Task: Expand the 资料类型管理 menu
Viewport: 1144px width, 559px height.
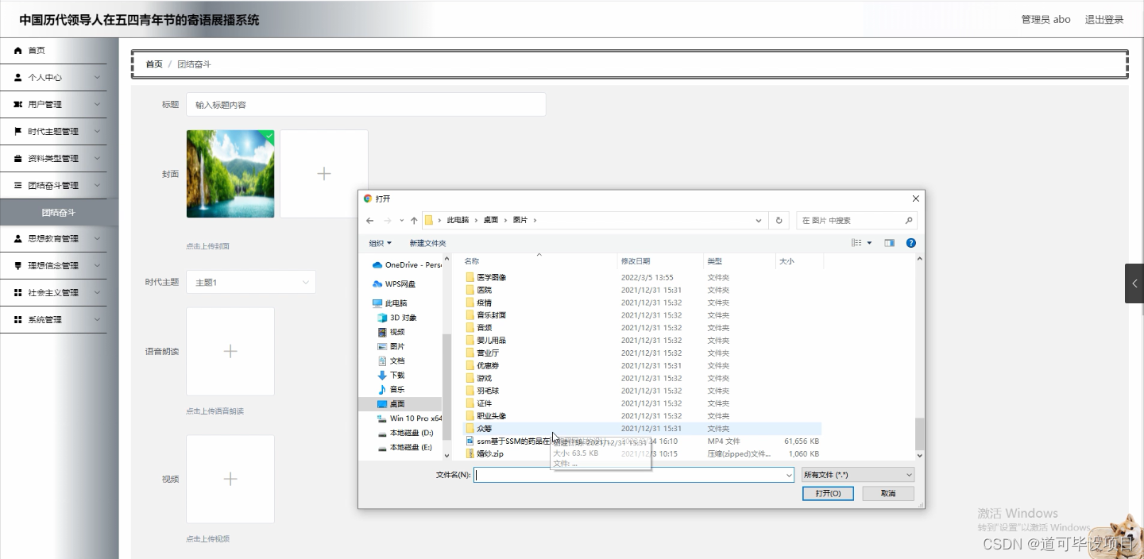Action: pos(53,159)
